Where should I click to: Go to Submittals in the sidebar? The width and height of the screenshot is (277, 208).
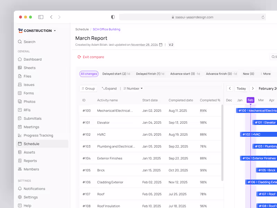[x=32, y=118]
